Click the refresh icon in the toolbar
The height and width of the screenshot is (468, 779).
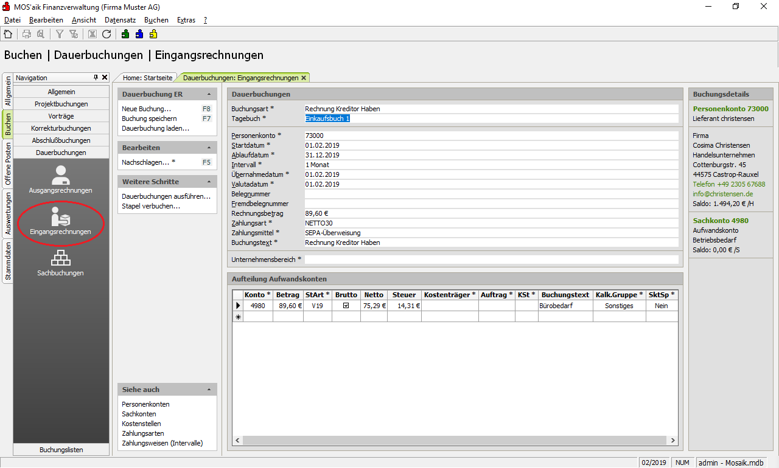point(107,34)
